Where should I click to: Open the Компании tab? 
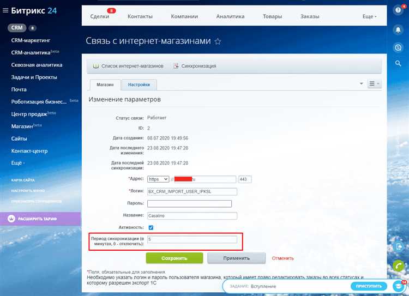[184, 16]
